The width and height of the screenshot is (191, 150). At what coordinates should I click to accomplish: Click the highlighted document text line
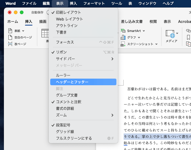tap(157, 136)
